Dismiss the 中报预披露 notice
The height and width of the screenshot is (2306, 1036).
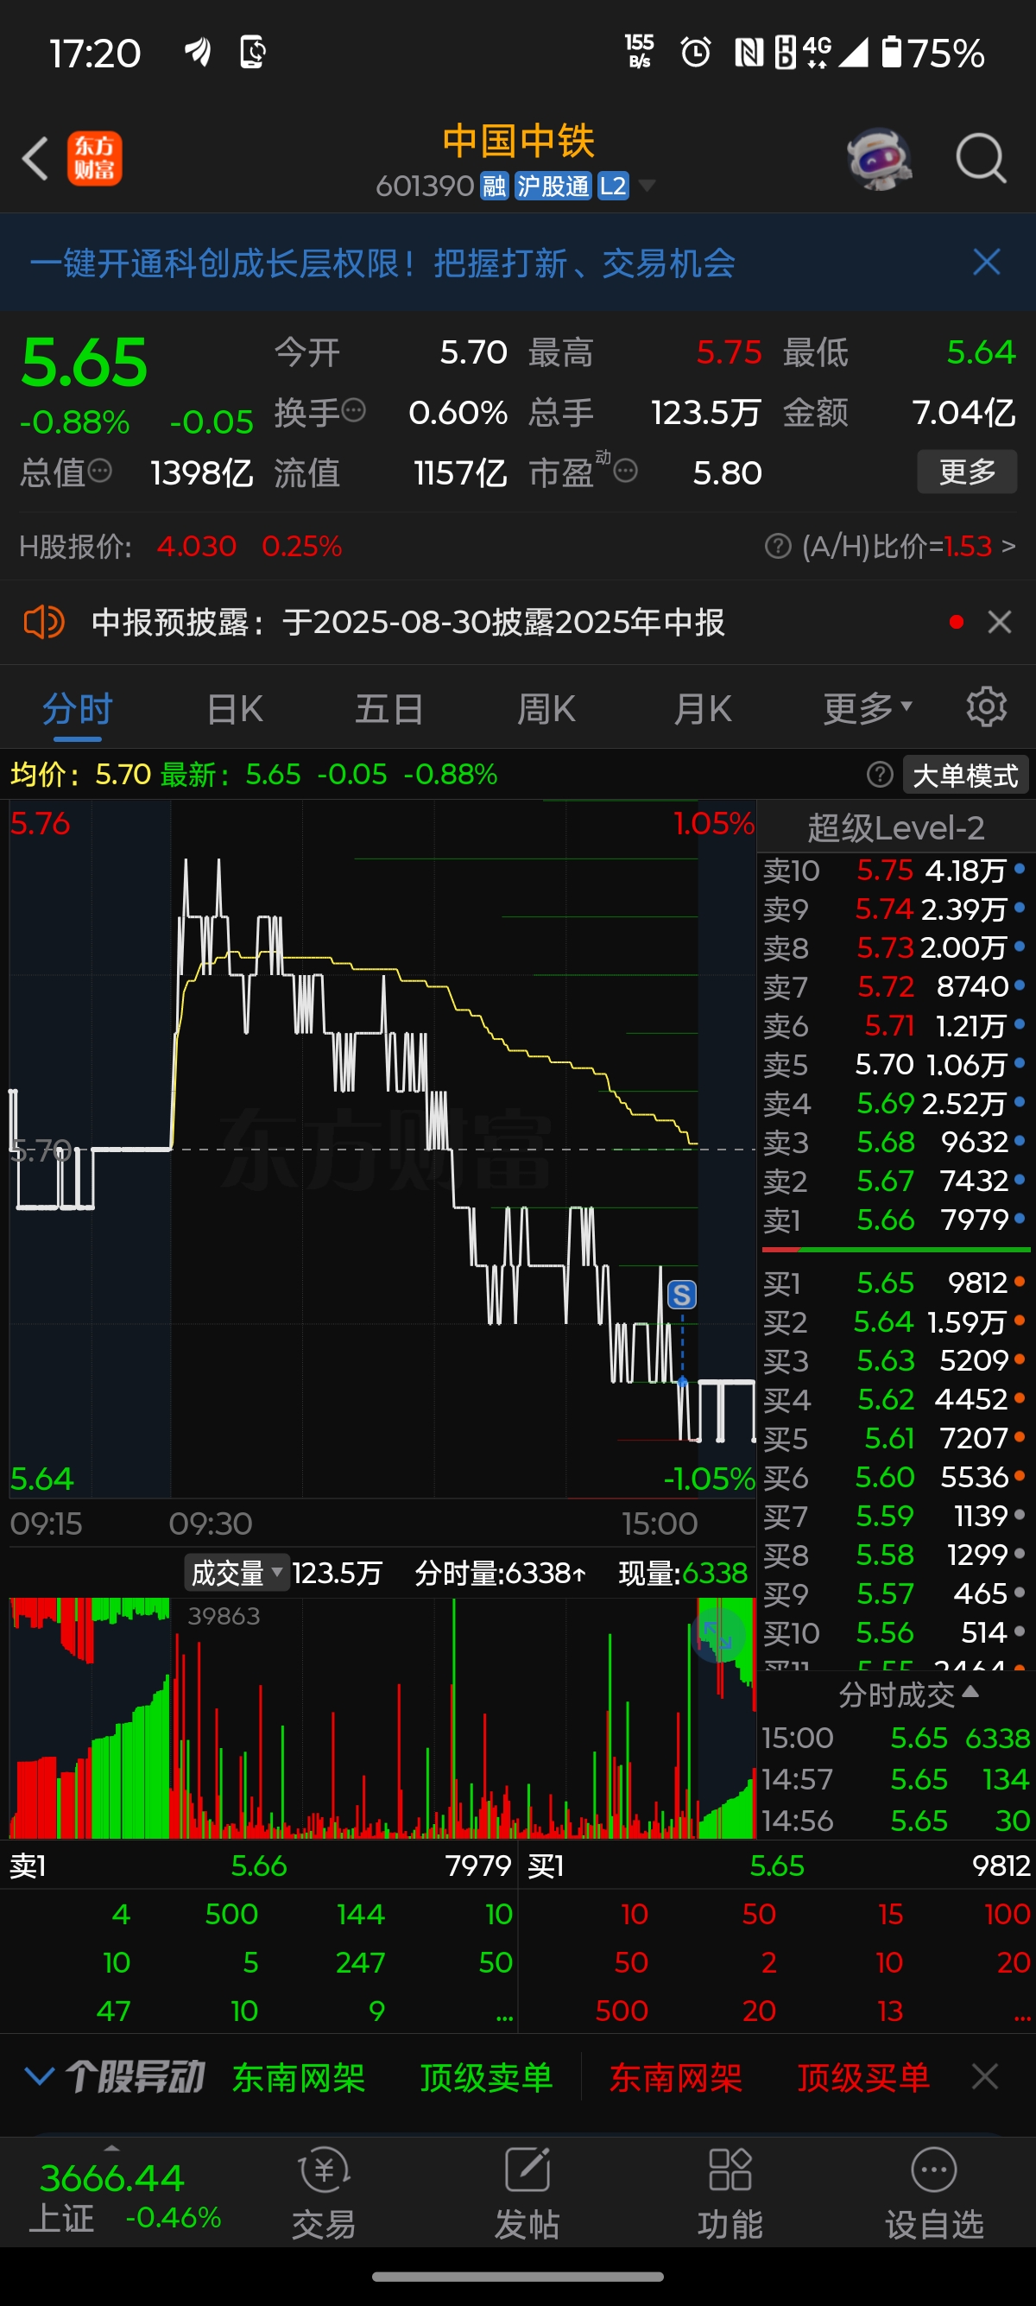(1000, 621)
